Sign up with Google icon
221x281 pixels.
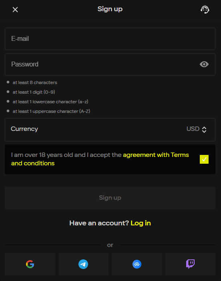click(x=30, y=264)
